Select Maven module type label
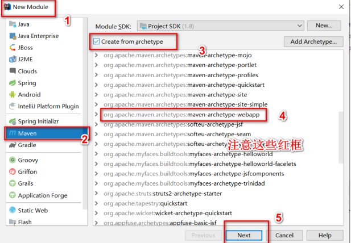 coord(27,133)
